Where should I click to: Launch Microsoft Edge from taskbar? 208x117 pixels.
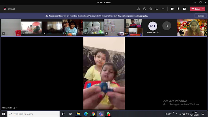click(x=86, y=114)
